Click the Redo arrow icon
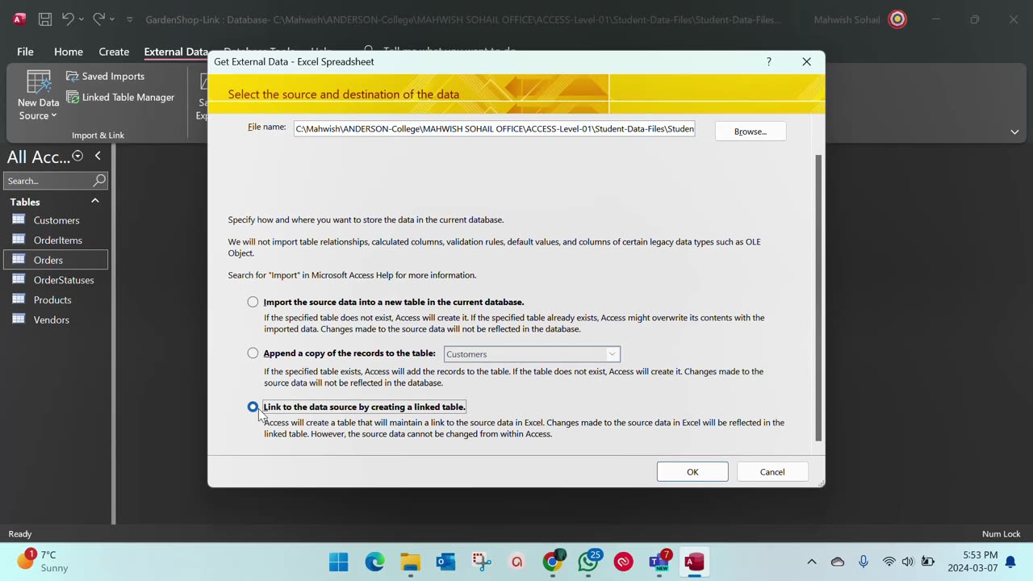Image resolution: width=1033 pixels, height=581 pixels. click(x=98, y=19)
